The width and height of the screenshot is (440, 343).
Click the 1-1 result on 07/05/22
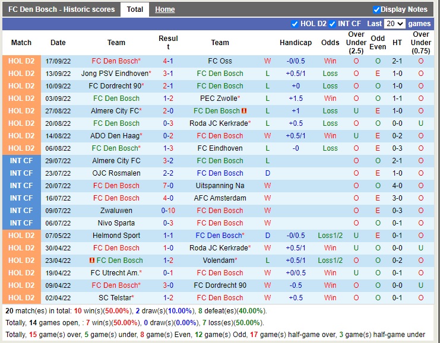click(x=168, y=236)
